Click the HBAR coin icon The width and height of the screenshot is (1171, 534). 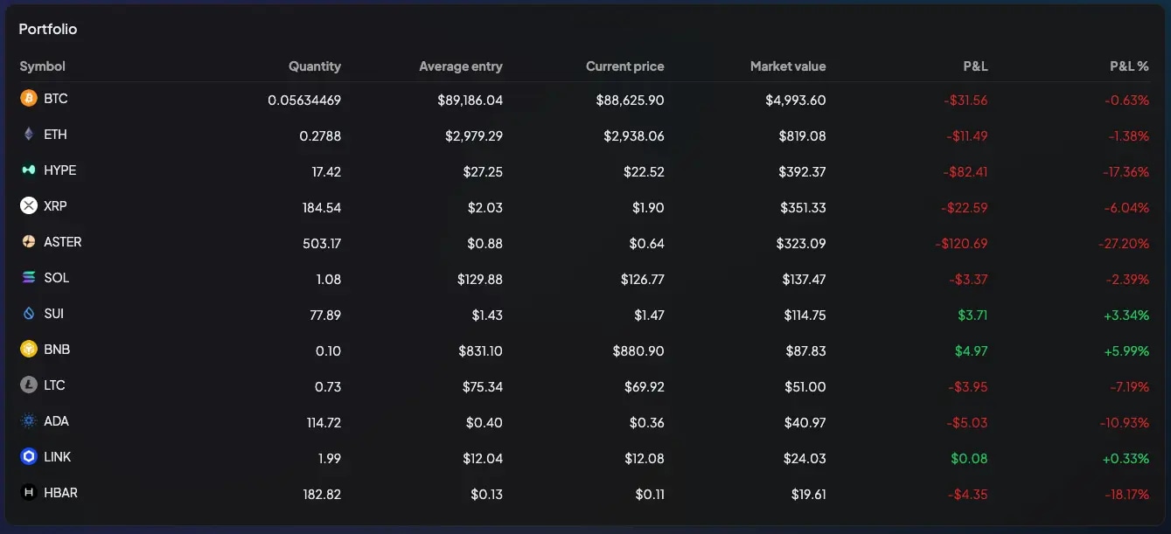(x=27, y=492)
